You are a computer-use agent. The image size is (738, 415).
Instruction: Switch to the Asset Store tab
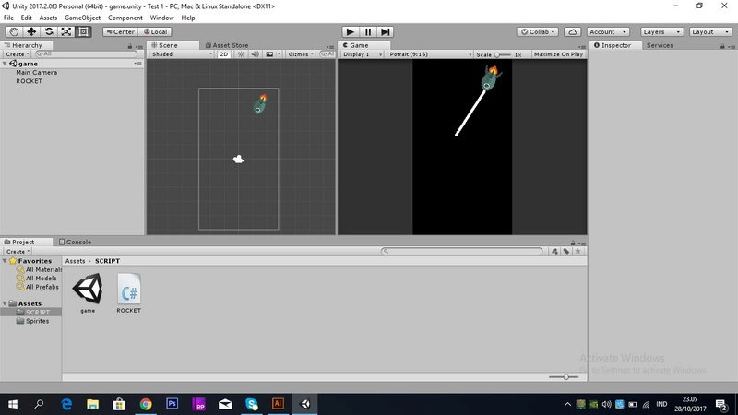(x=226, y=45)
